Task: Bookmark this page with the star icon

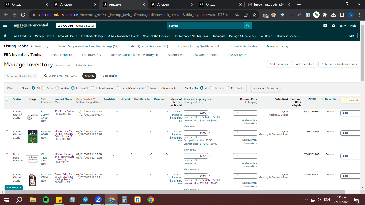Action: click(x=254, y=15)
